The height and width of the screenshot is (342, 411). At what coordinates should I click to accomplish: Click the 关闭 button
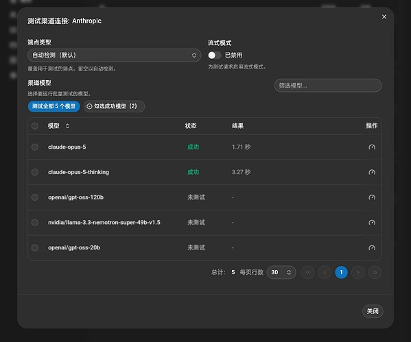[x=373, y=311]
